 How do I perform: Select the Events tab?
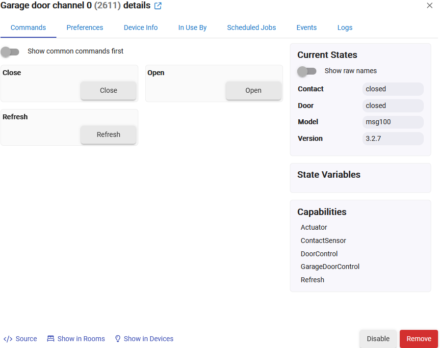[x=307, y=27]
